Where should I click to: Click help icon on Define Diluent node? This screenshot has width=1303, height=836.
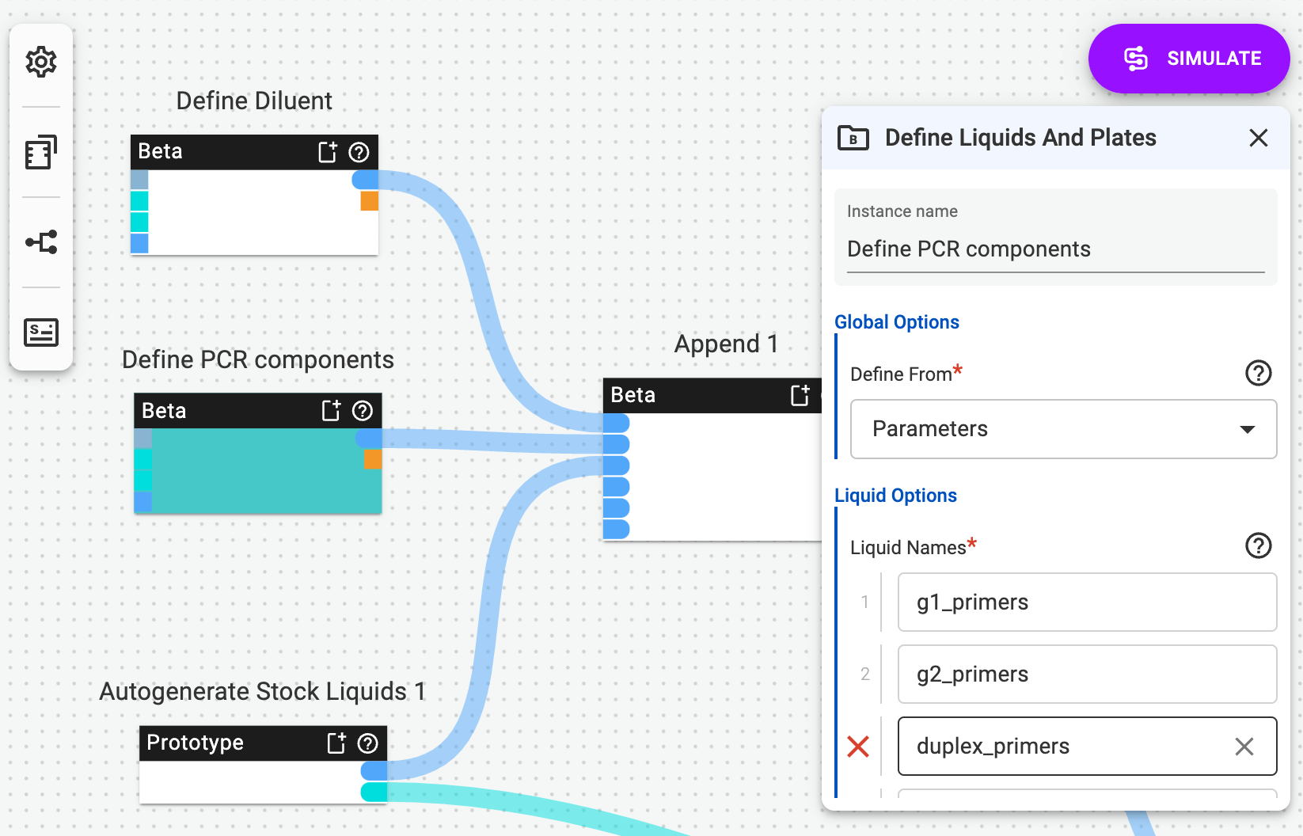(x=359, y=152)
